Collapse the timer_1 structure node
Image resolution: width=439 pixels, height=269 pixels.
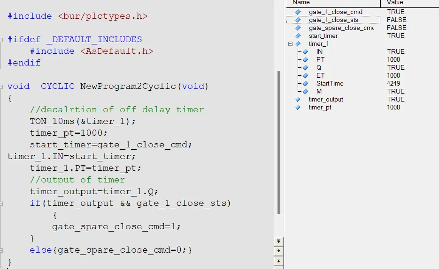[x=290, y=44]
